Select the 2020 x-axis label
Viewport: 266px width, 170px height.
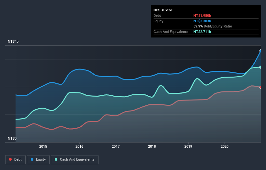click(225, 146)
